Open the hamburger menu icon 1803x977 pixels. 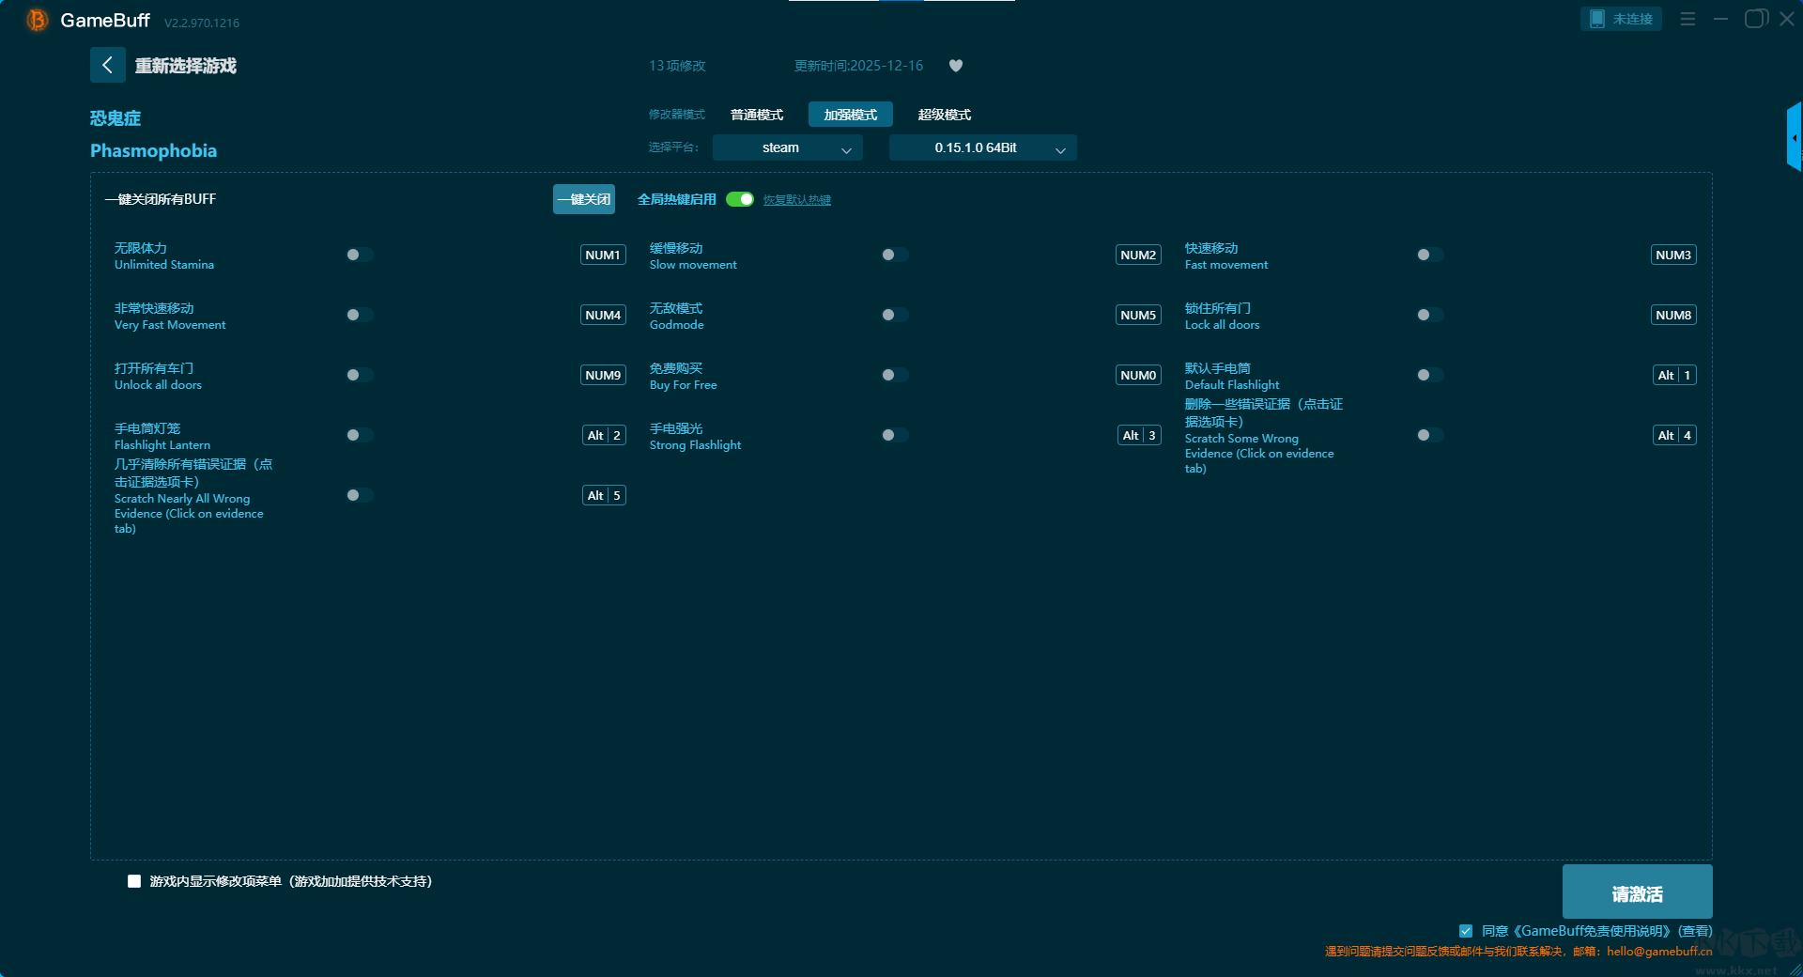pyautogui.click(x=1687, y=19)
